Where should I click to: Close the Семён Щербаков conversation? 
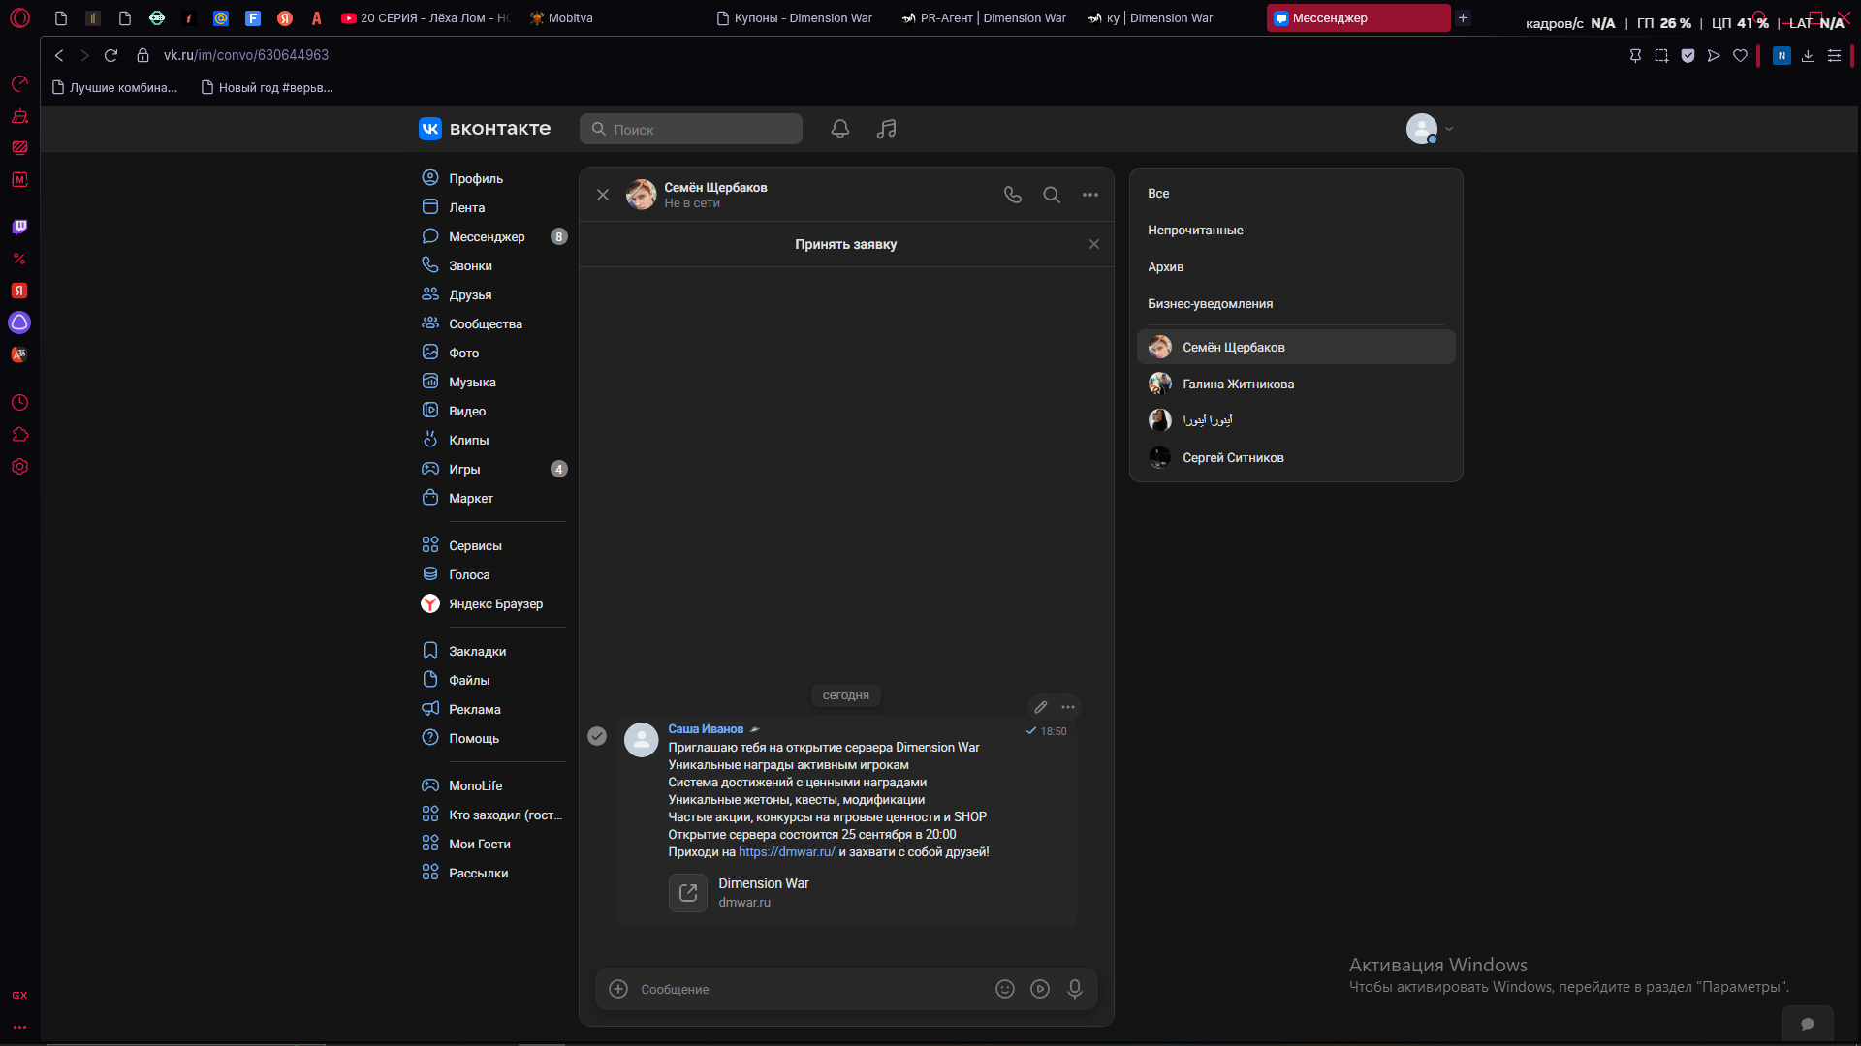603,195
